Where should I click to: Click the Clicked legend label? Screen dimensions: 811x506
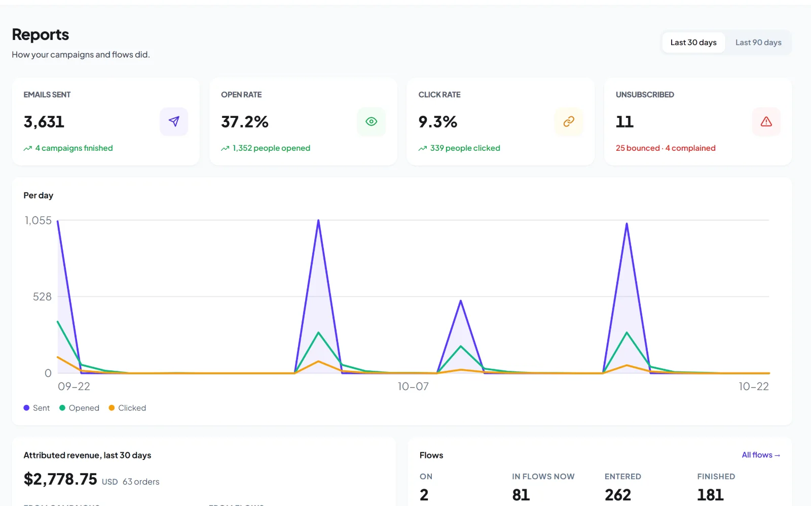tap(132, 408)
